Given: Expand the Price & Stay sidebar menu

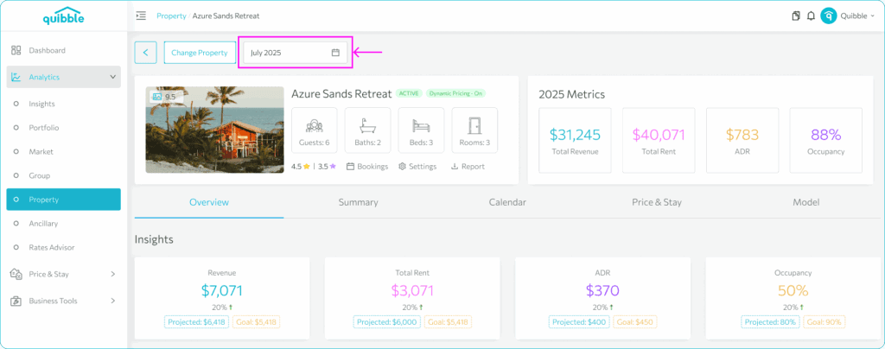Looking at the screenshot, I should 64,274.
